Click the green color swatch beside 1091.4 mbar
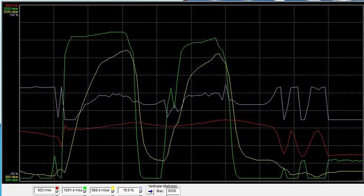364x196 pixels. [x=85, y=188]
